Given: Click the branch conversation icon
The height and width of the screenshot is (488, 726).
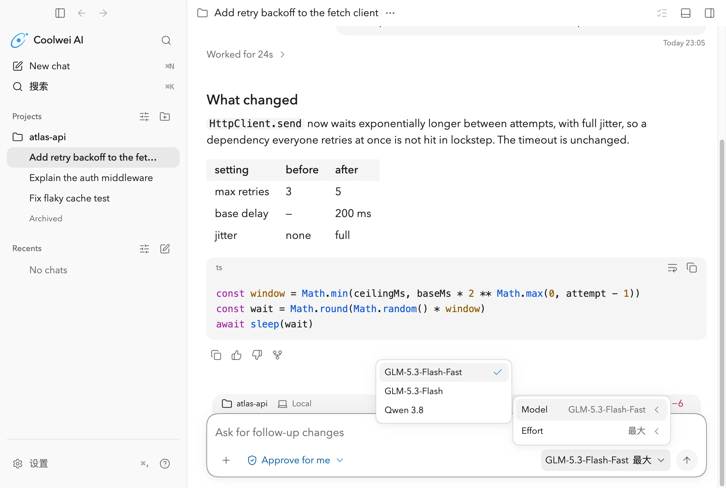Looking at the screenshot, I should [277, 355].
